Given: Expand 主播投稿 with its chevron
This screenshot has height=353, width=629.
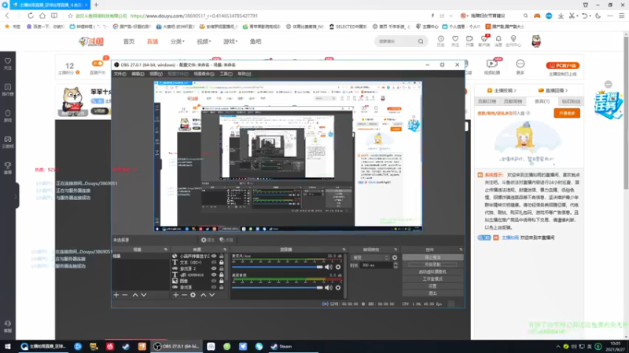Looking at the screenshot, I should click(515, 90).
